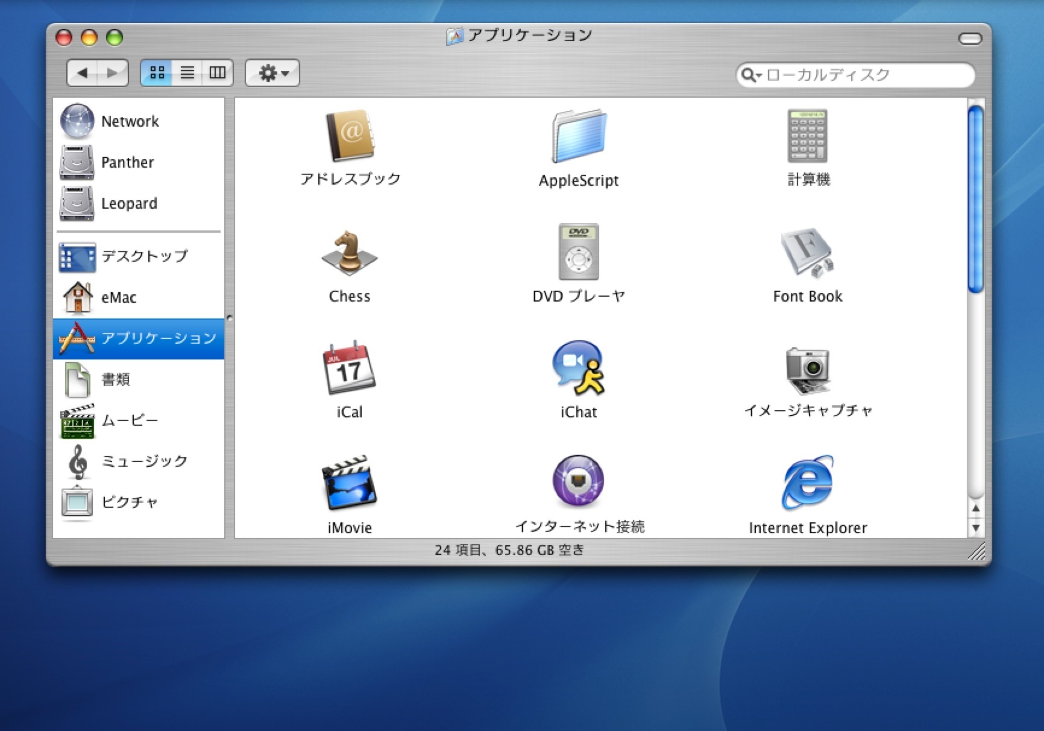The height and width of the screenshot is (731, 1044).
Task: Select the DVD プレーヤ icon
Action: pyautogui.click(x=579, y=252)
